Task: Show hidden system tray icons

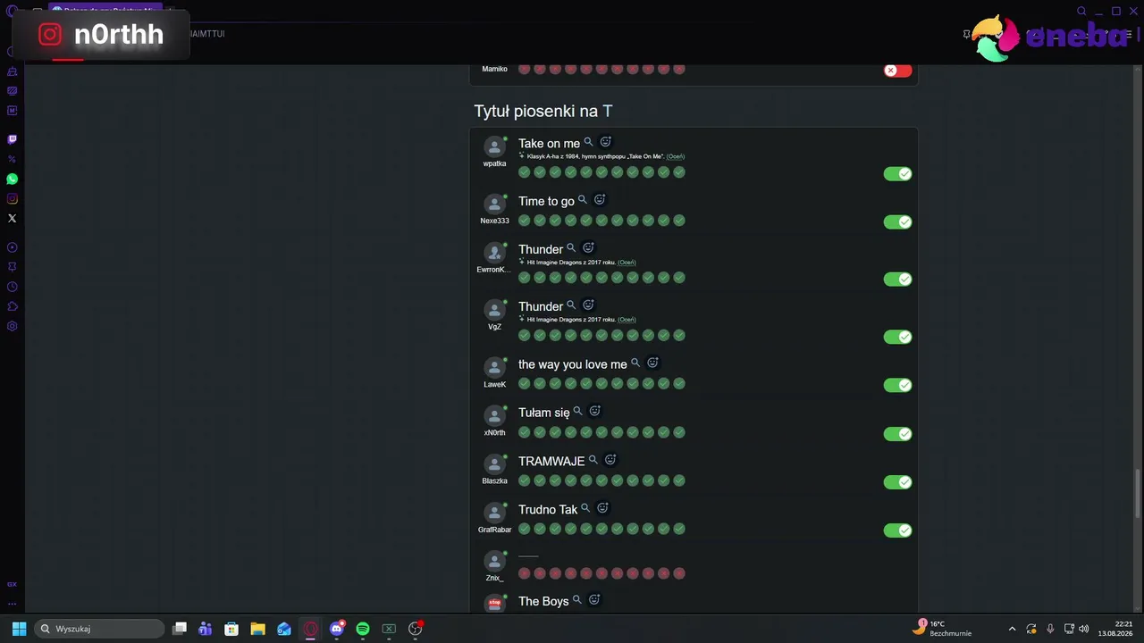Action: point(1012,629)
